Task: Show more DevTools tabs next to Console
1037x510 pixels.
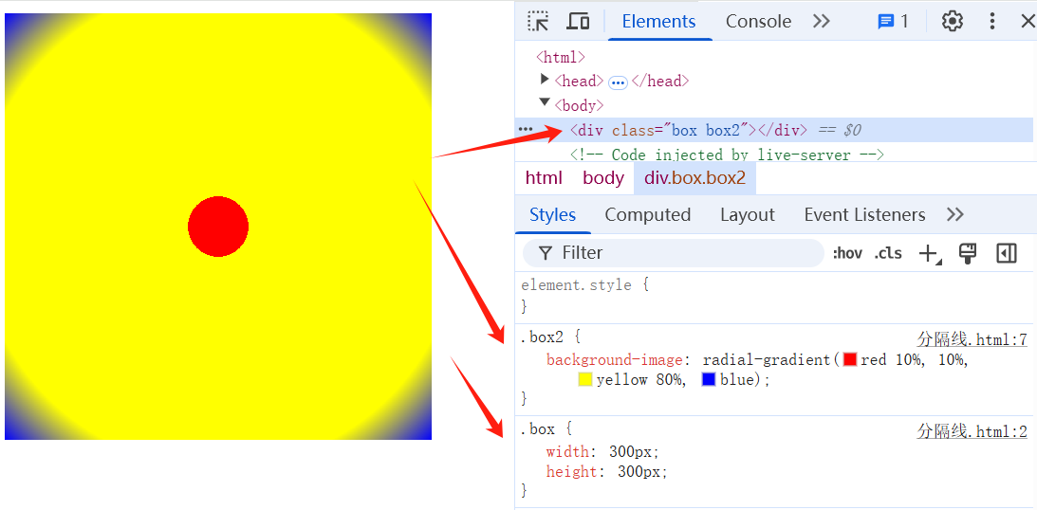Action: point(822,21)
